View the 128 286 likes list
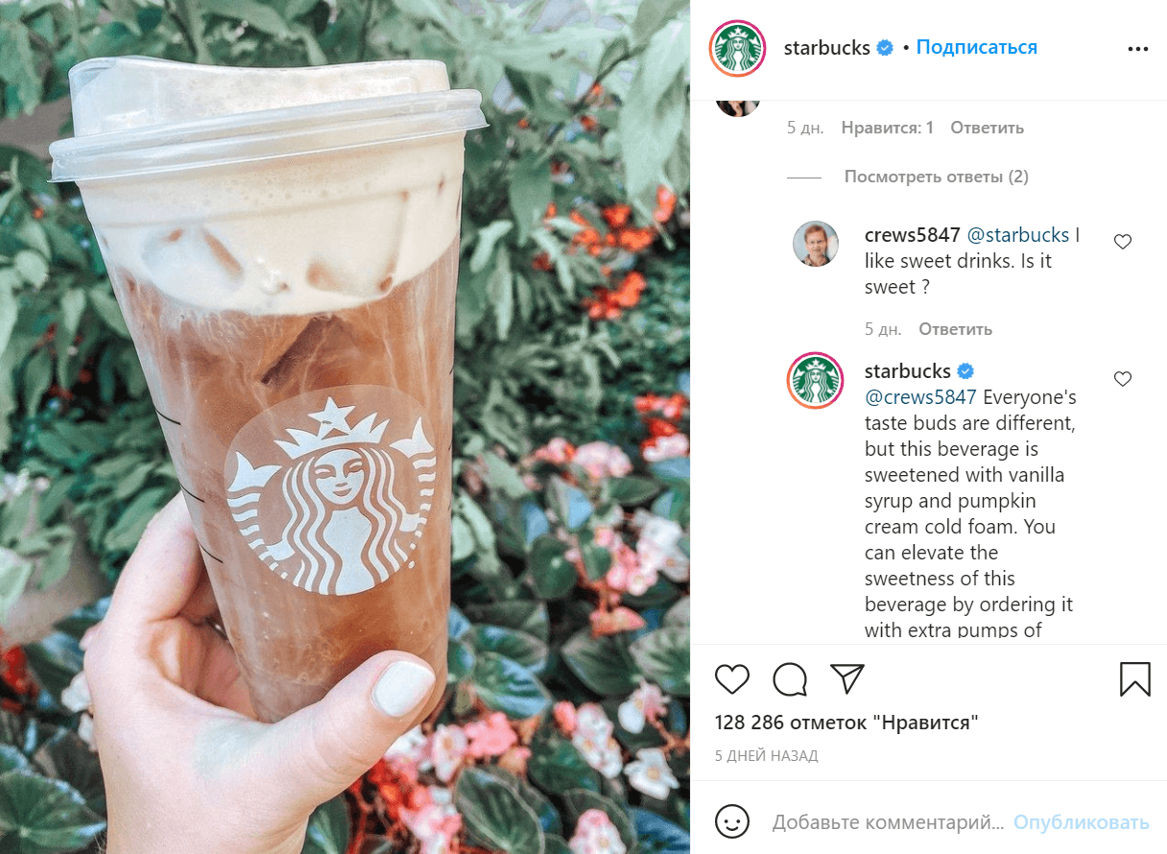This screenshot has width=1167, height=854. coord(846,723)
